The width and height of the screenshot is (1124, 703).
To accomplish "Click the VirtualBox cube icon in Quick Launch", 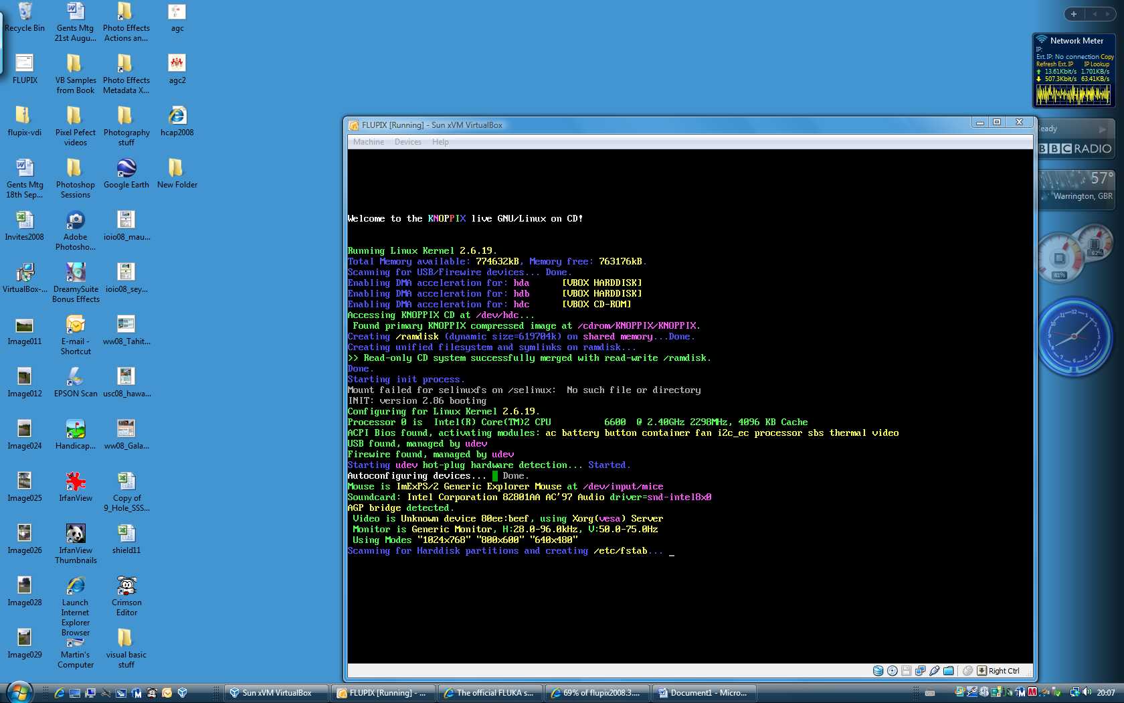I will coord(182,693).
